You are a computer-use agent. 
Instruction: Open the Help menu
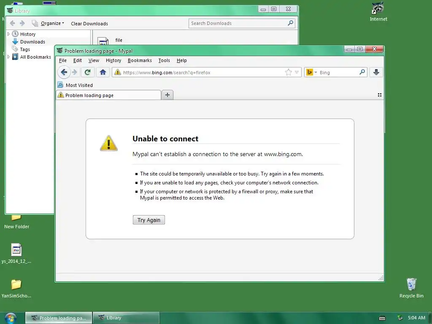tap(181, 60)
